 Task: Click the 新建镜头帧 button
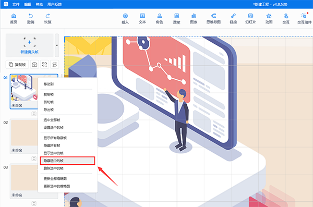[x=30, y=45]
